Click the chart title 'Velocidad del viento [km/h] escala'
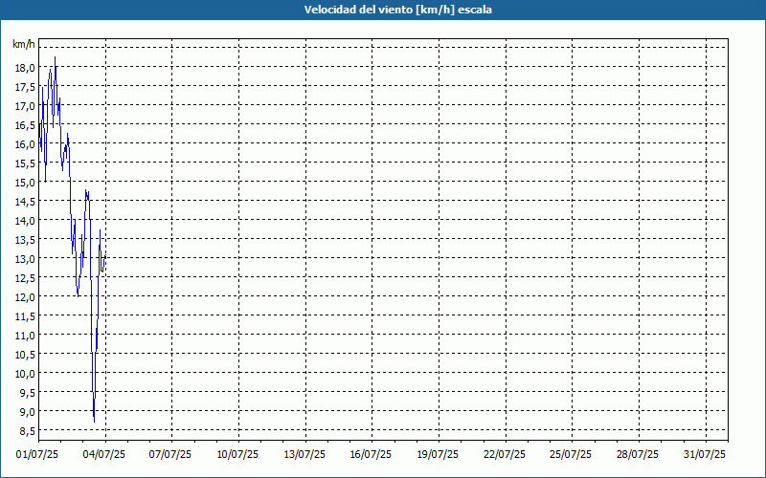This screenshot has height=478, width=766. tap(397, 10)
